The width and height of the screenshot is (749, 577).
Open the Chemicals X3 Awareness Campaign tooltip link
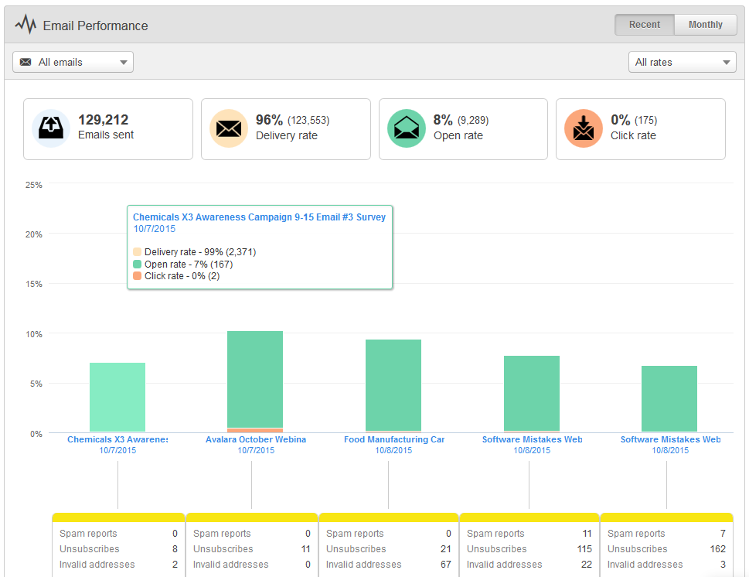point(259,217)
